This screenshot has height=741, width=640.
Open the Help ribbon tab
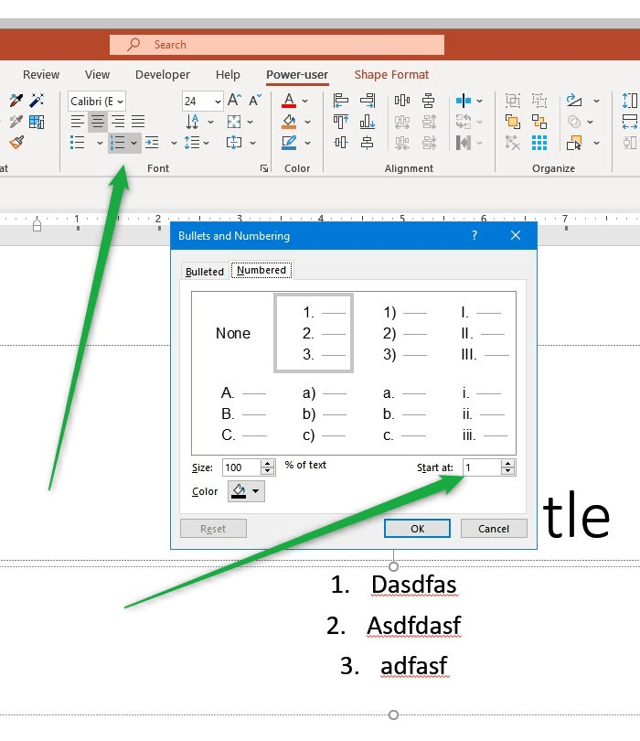228,75
